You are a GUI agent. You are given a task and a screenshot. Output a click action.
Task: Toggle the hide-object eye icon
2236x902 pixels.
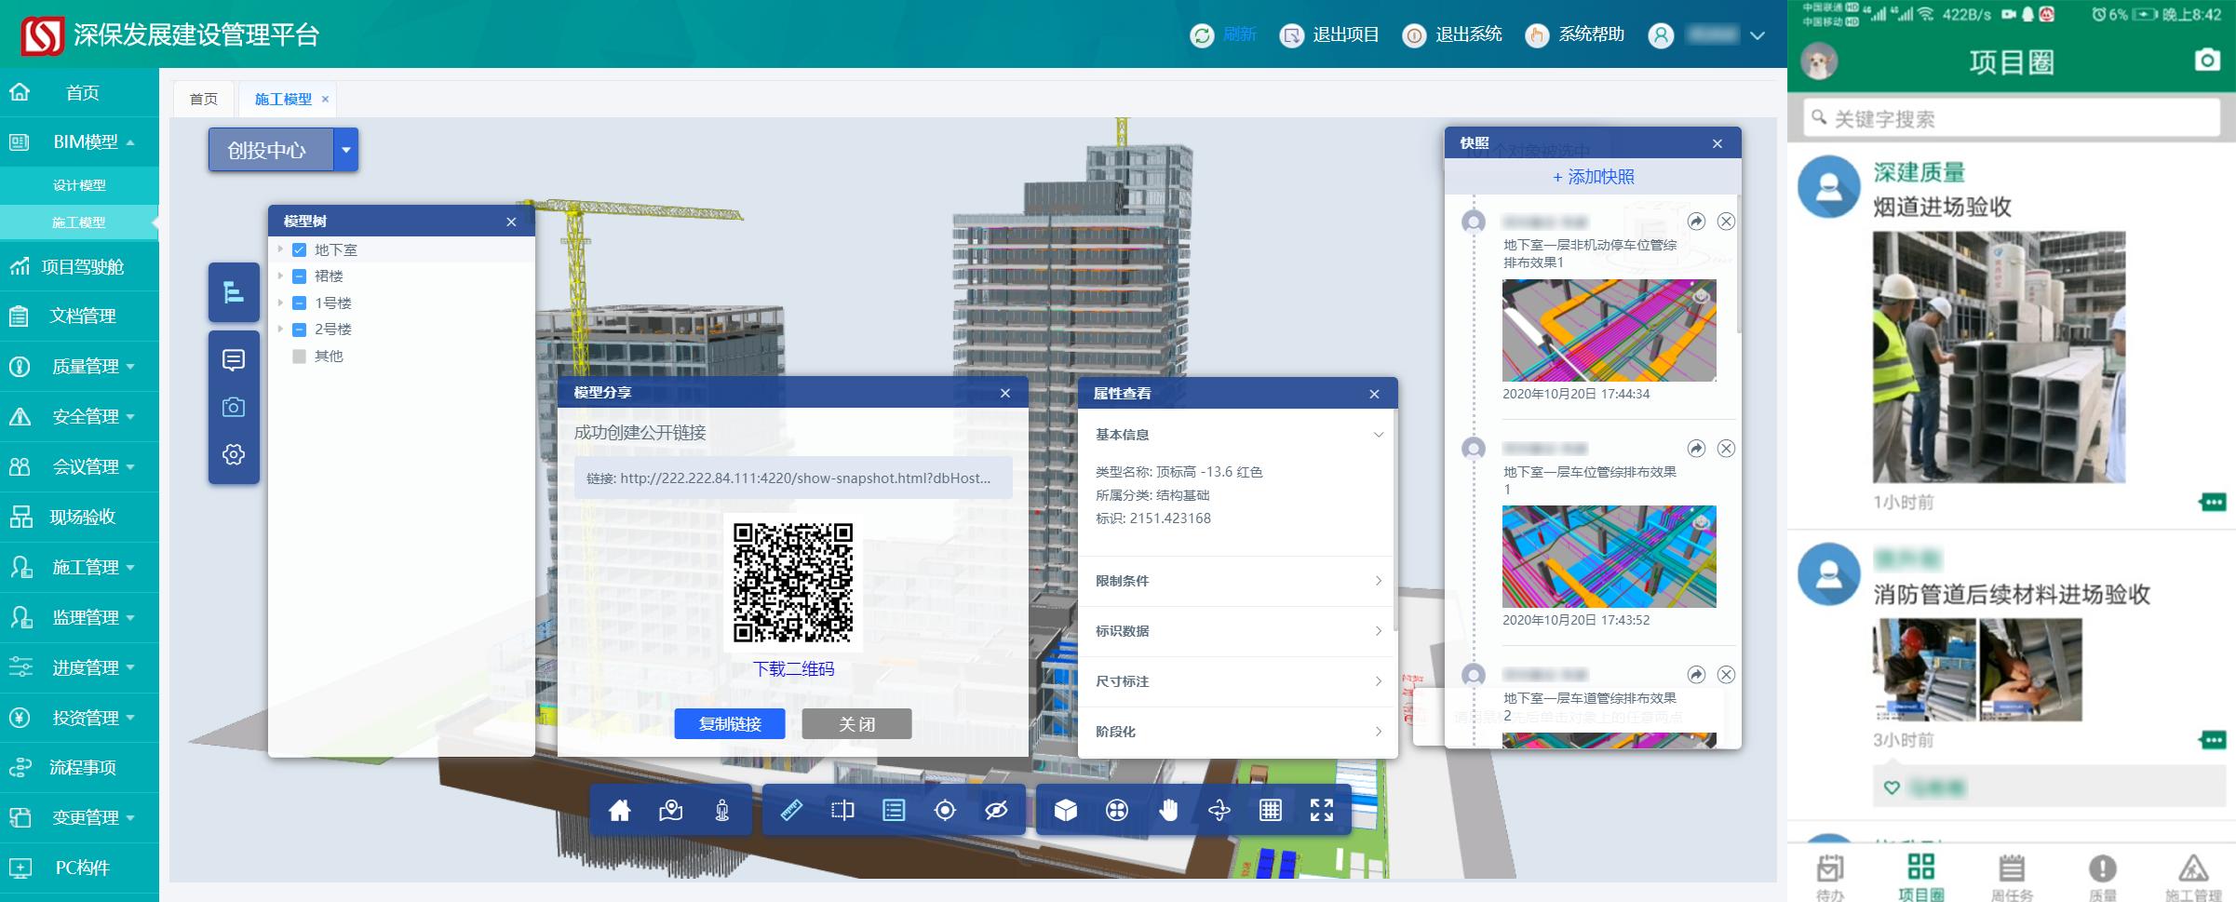point(996,810)
